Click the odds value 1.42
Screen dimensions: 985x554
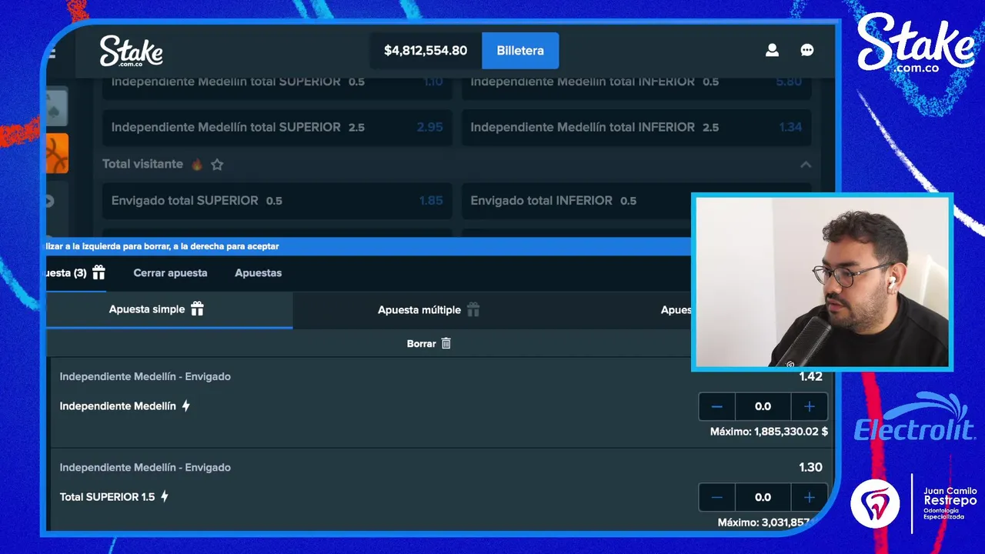tap(810, 376)
